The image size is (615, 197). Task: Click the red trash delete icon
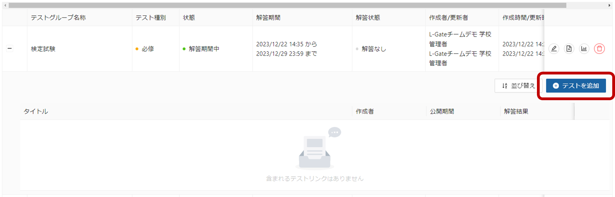point(599,49)
